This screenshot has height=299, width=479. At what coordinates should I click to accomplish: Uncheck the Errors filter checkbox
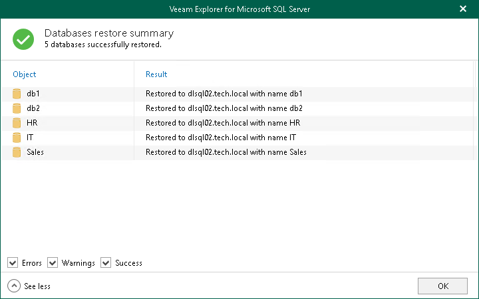pos(13,263)
